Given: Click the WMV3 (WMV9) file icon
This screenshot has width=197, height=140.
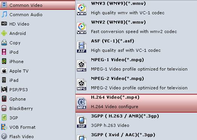Looking at the screenshot, I should point(82,9).
